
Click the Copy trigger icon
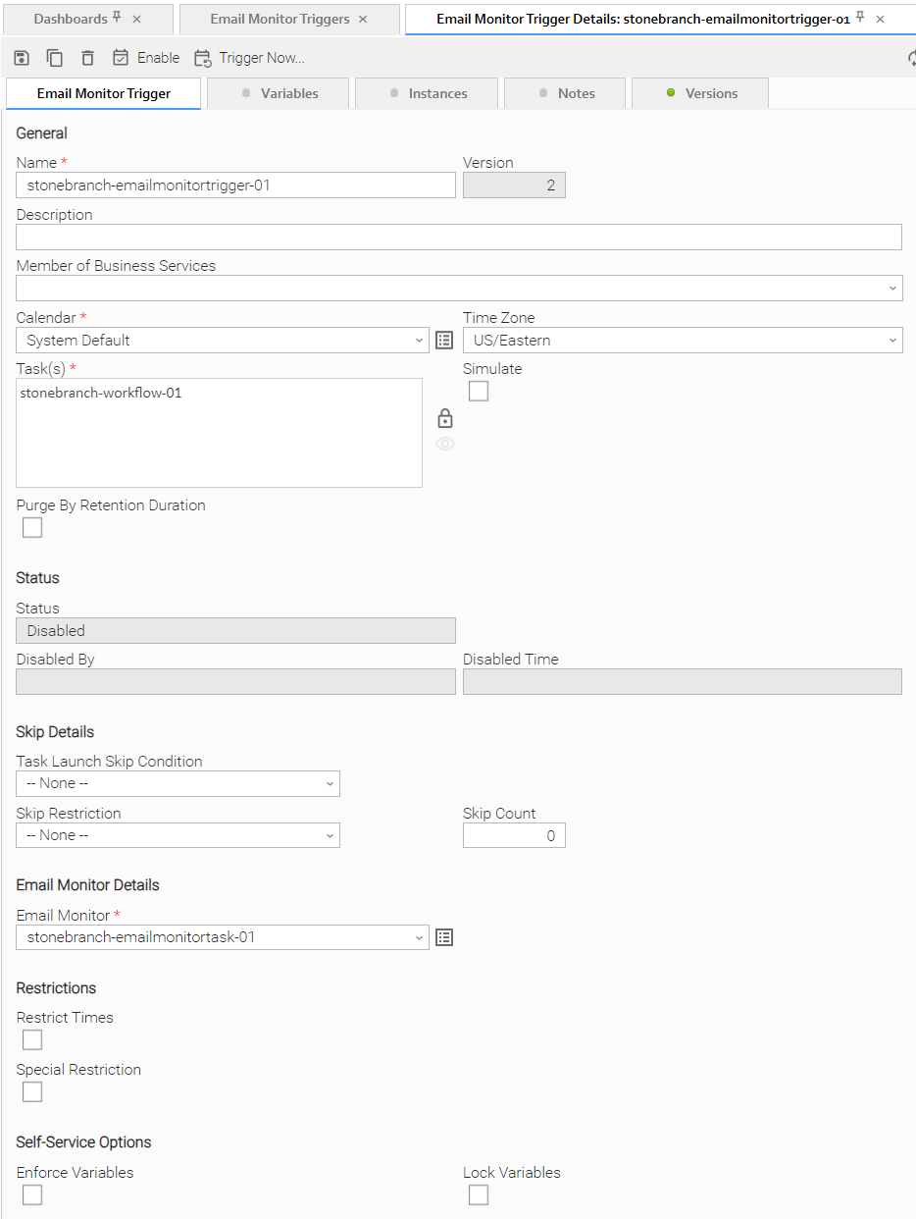[x=55, y=58]
